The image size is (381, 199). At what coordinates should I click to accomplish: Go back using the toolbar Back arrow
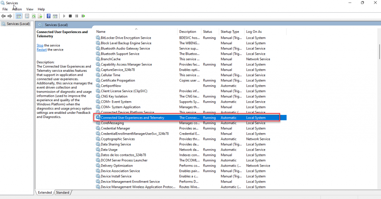[x=3, y=16]
